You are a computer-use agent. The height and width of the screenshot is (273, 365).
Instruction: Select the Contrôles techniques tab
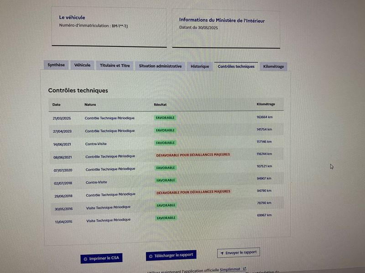pos(236,66)
